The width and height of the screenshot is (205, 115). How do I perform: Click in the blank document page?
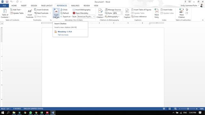[103, 67]
